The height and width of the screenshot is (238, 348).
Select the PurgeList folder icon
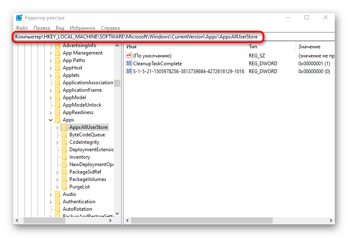64,187
